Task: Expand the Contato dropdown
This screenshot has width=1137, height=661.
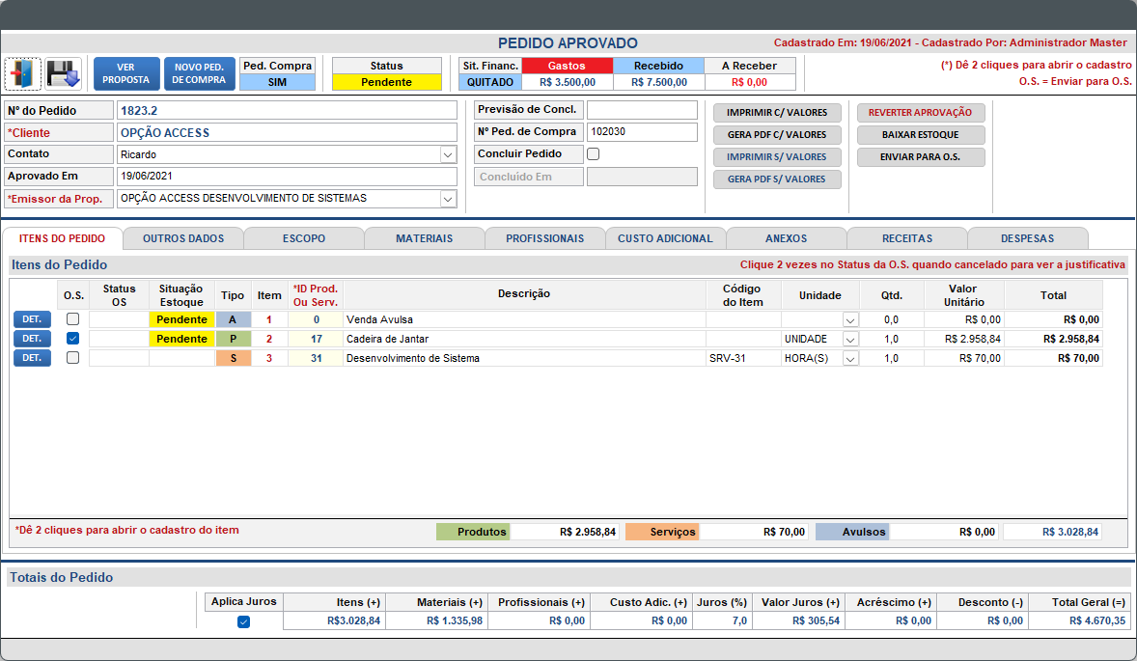Action: [x=448, y=154]
